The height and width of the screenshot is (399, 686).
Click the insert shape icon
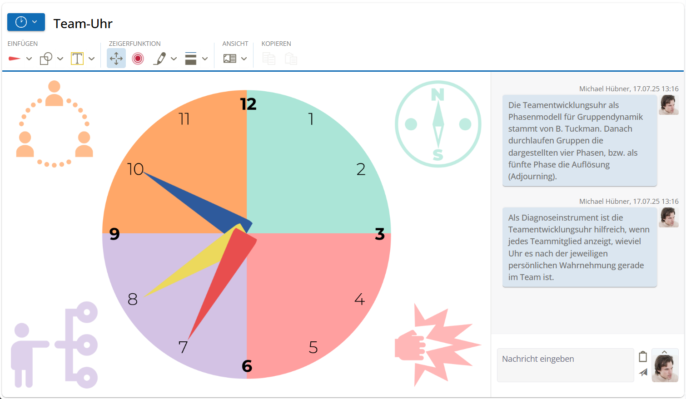click(x=46, y=59)
